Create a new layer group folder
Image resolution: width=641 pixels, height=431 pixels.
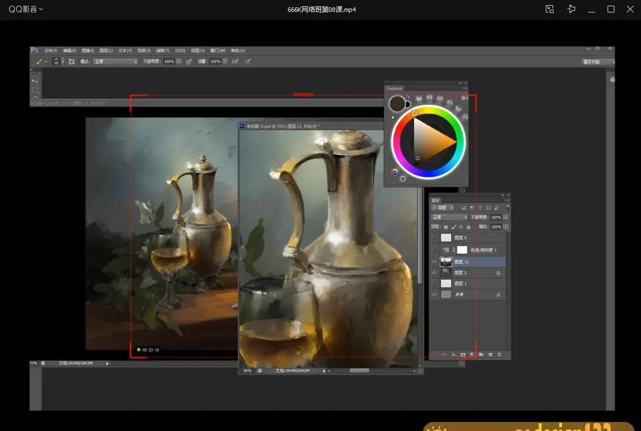481,355
